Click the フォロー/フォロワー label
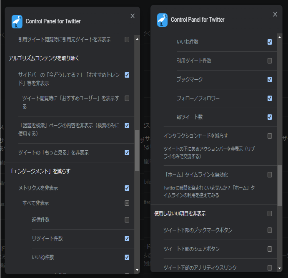This screenshot has width=288, height=278. pos(198,98)
